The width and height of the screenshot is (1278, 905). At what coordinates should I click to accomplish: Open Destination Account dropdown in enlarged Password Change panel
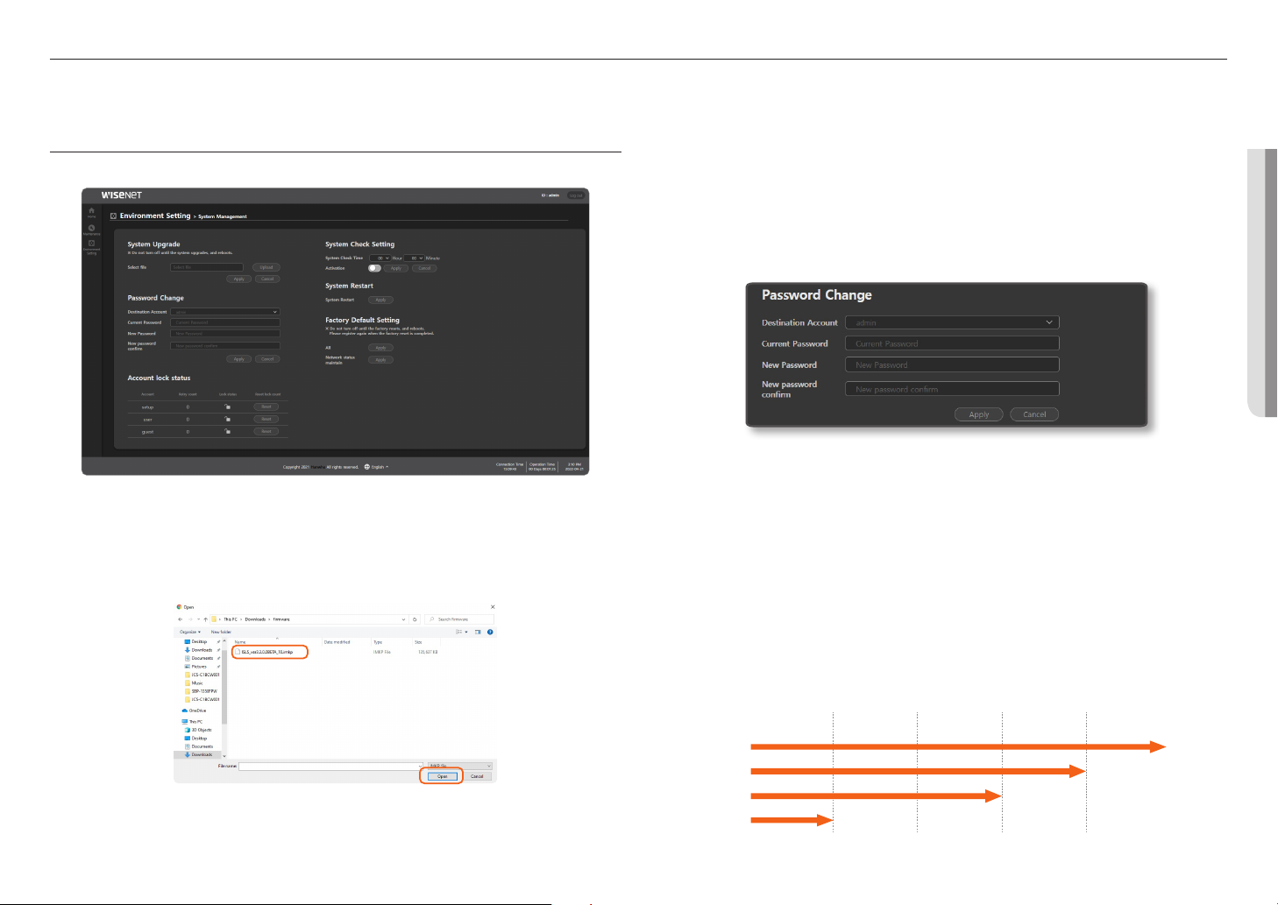pyautogui.click(x=952, y=322)
